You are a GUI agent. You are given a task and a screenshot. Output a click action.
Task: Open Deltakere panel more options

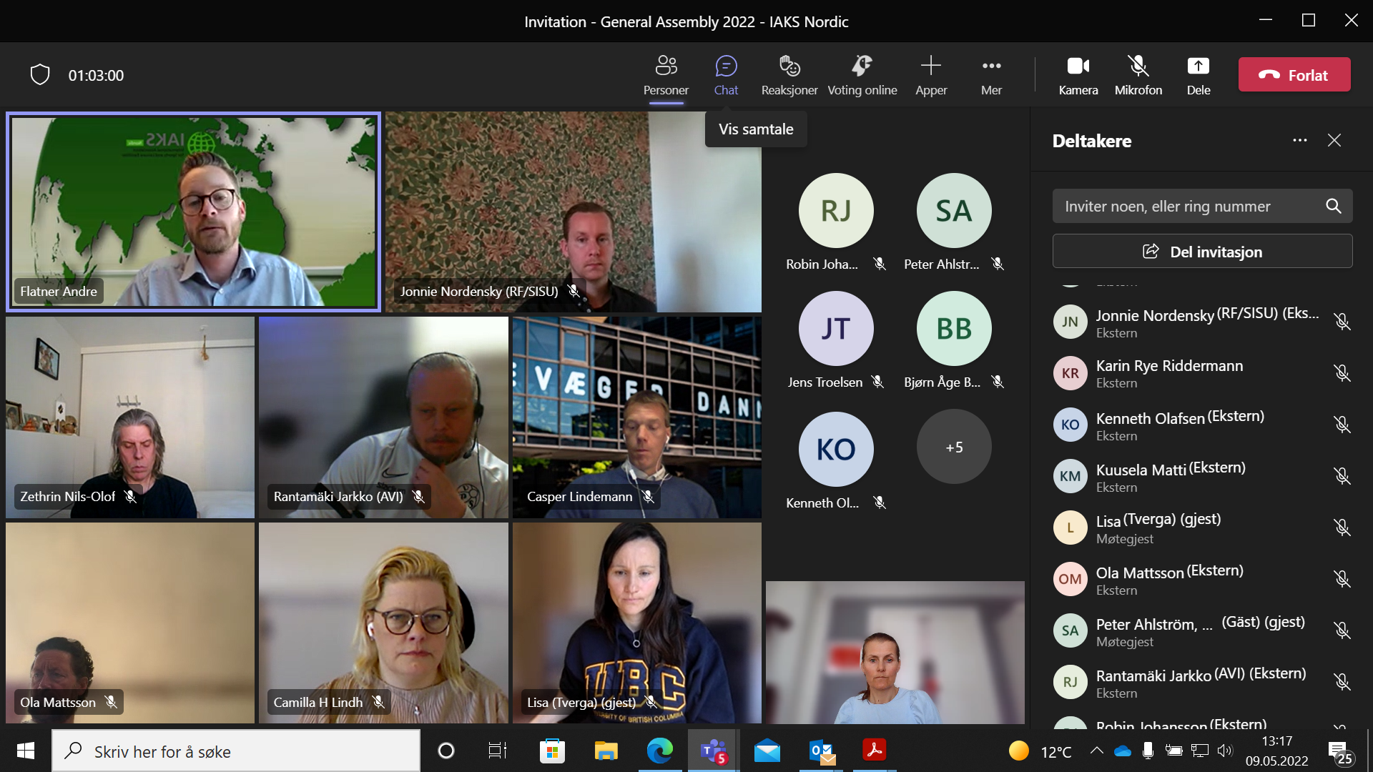tap(1300, 140)
